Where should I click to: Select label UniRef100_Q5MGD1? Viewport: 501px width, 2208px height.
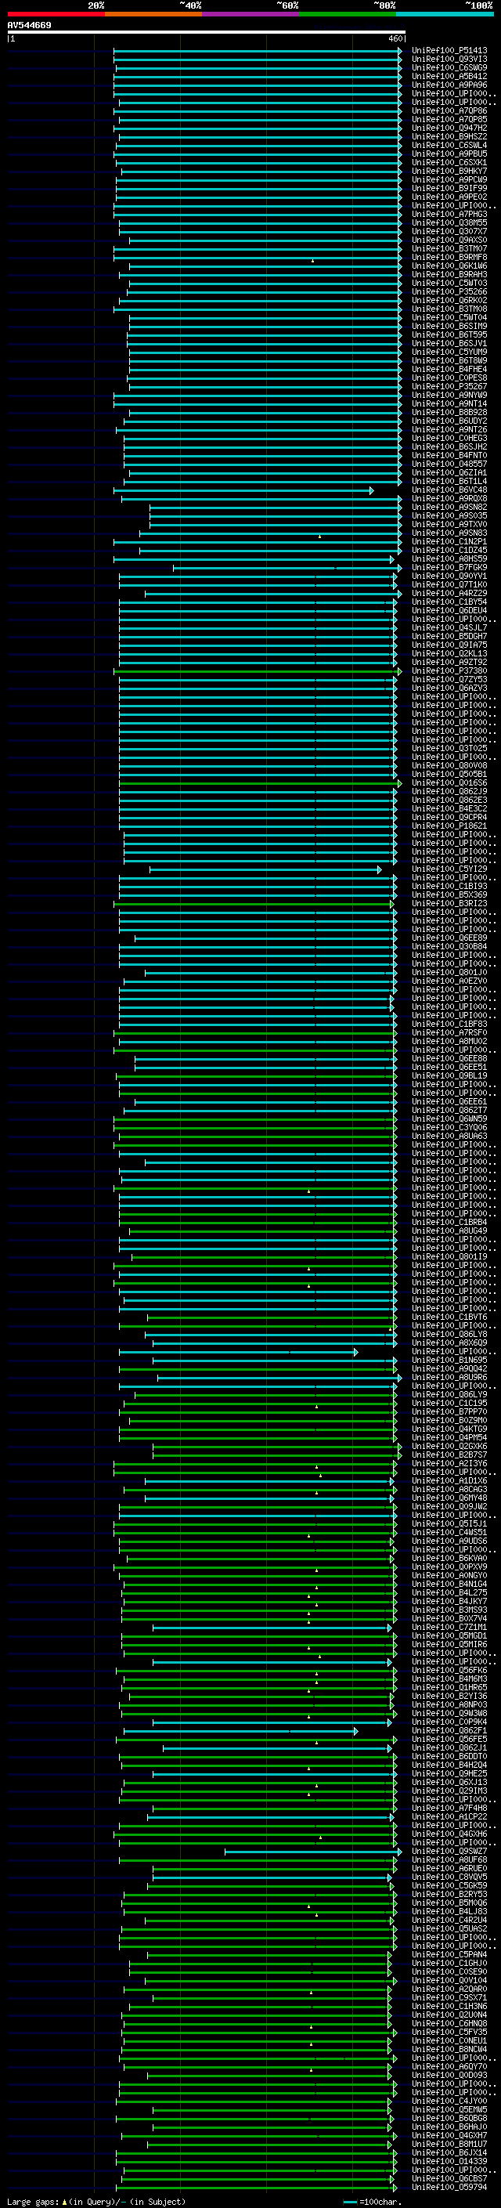pos(449,1635)
